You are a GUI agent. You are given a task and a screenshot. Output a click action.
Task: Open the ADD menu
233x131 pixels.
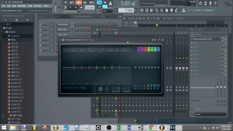[x=14, y=6]
